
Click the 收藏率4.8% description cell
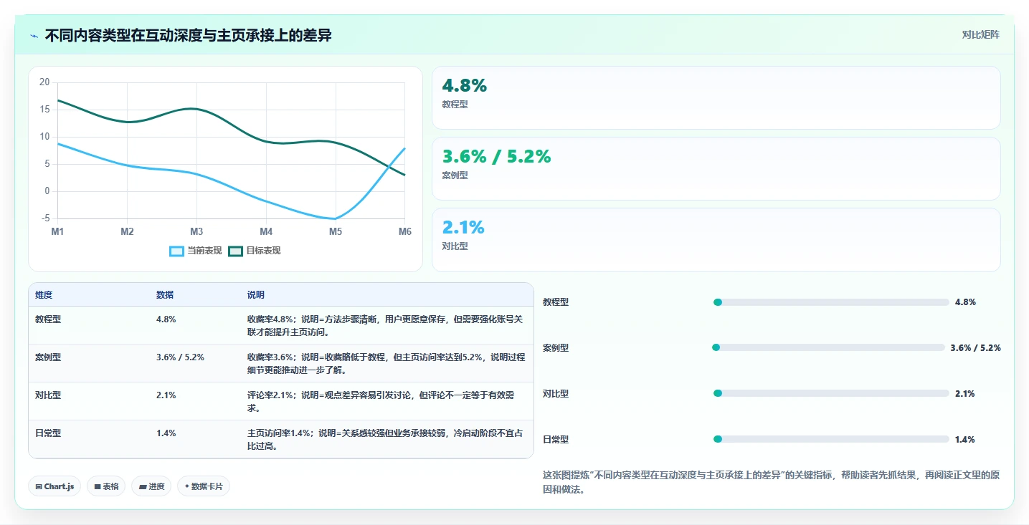[387, 325]
